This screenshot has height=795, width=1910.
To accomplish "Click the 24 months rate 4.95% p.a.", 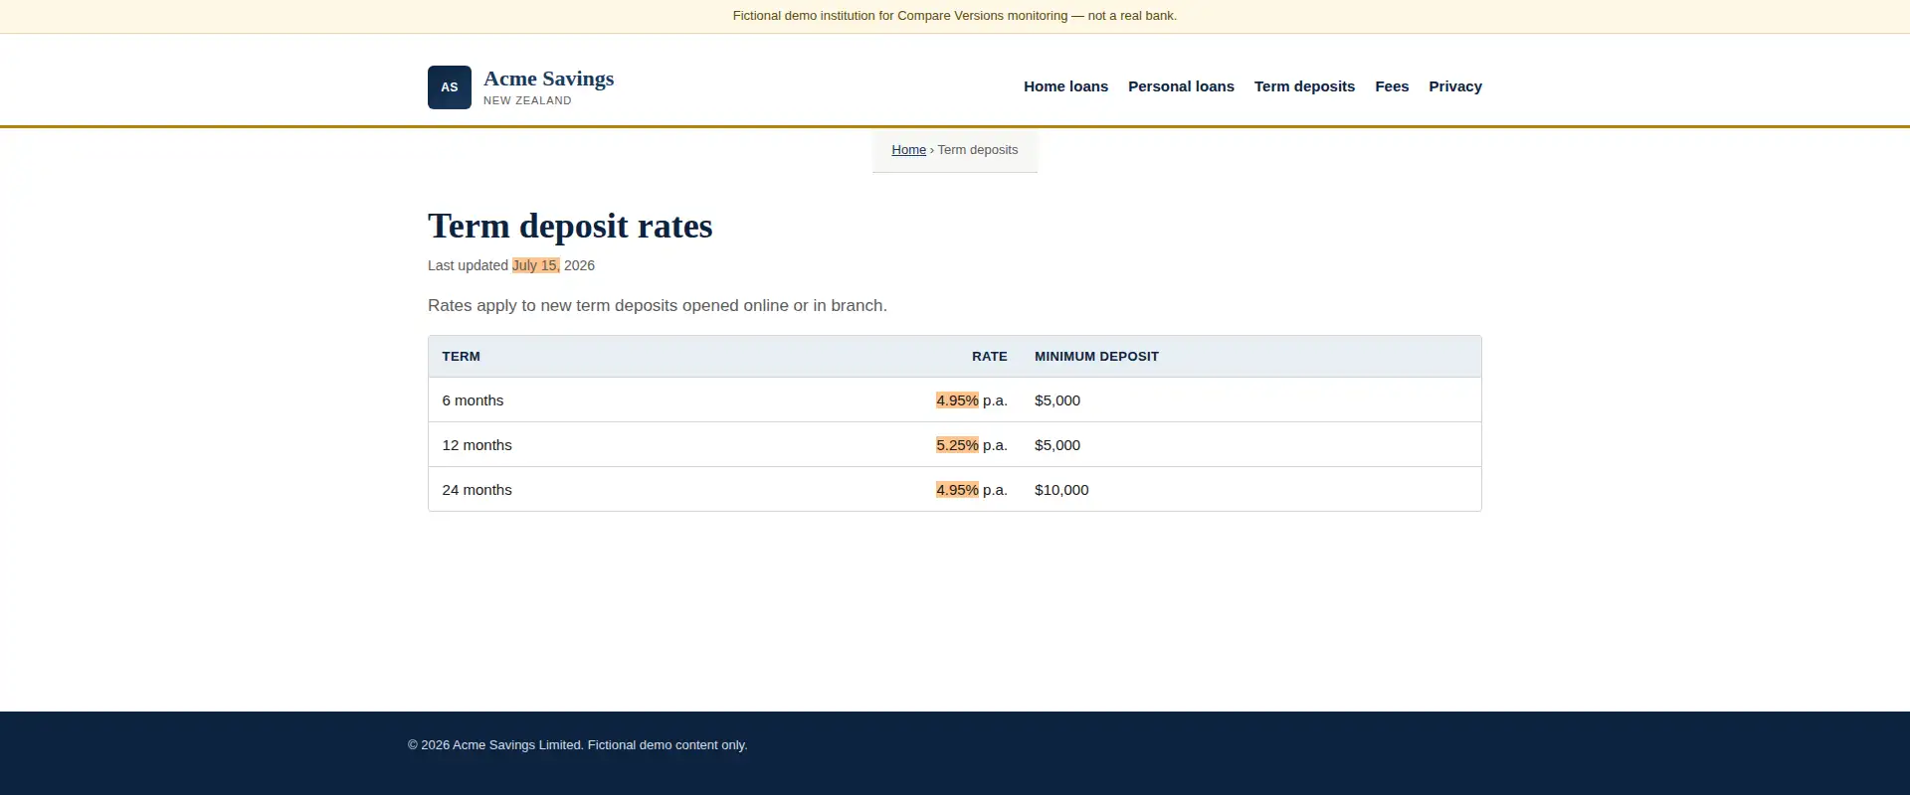I will click(x=972, y=490).
